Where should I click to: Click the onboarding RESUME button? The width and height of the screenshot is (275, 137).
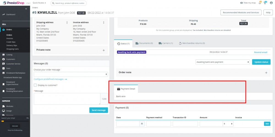pyautogui.click(x=15, y=126)
